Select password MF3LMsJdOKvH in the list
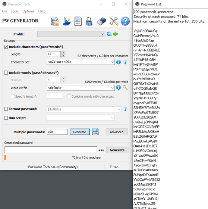This screenshot has height=209, width=208. click(x=146, y=132)
